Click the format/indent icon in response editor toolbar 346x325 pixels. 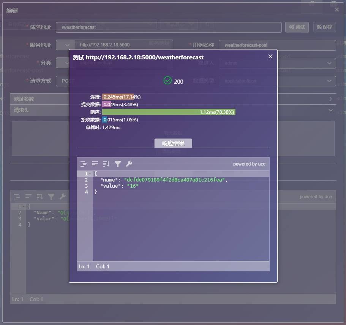coord(84,164)
